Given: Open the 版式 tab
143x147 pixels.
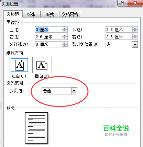Looking at the screenshot, I should click(x=49, y=14).
